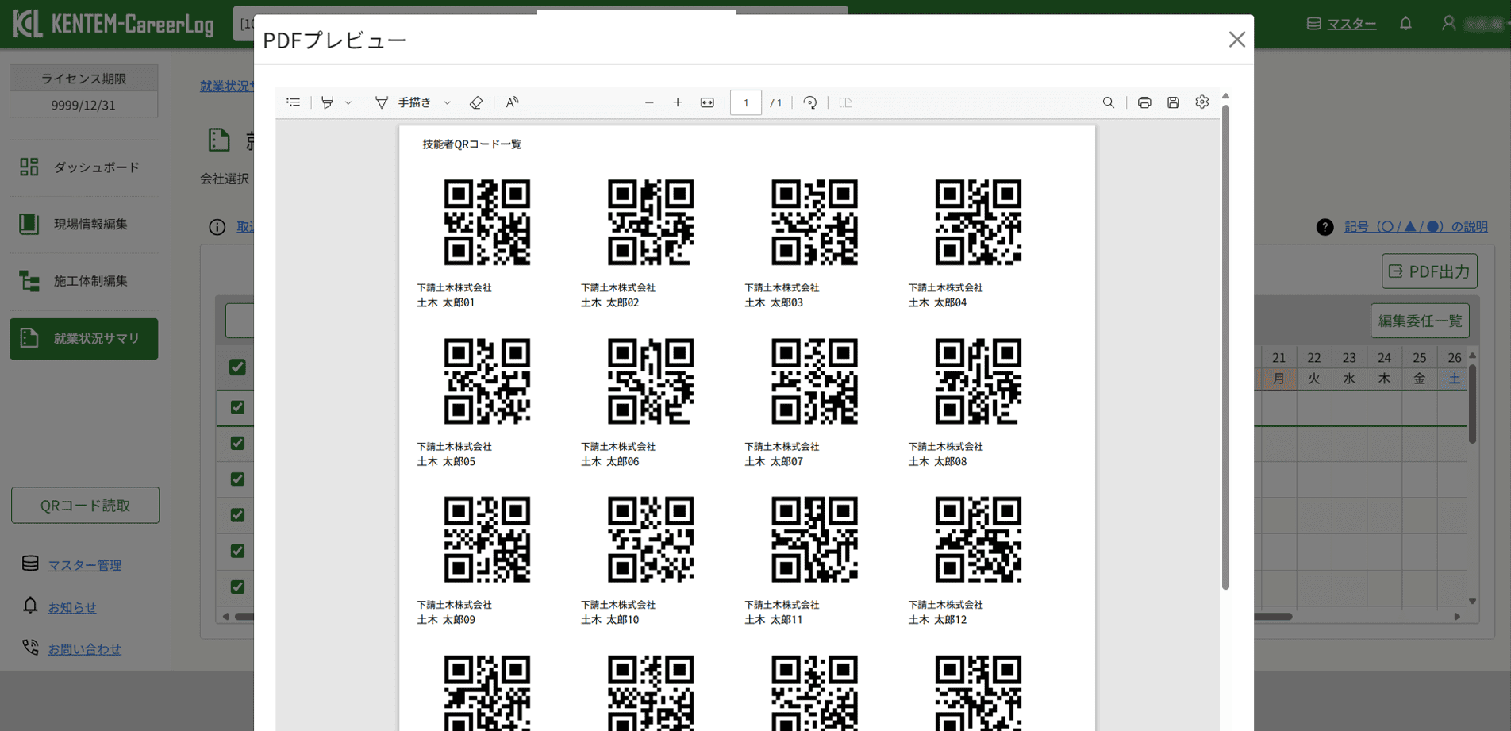This screenshot has height=731, width=1511.
Task: Expand the highlighter color options dropdown
Action: tap(348, 102)
